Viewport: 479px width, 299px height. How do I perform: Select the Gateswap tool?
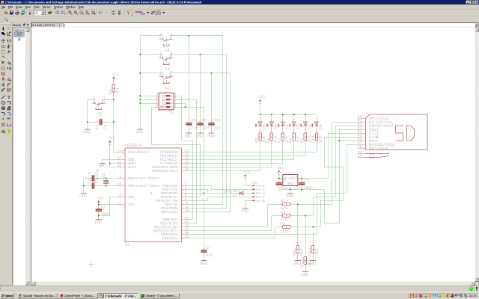point(3,74)
